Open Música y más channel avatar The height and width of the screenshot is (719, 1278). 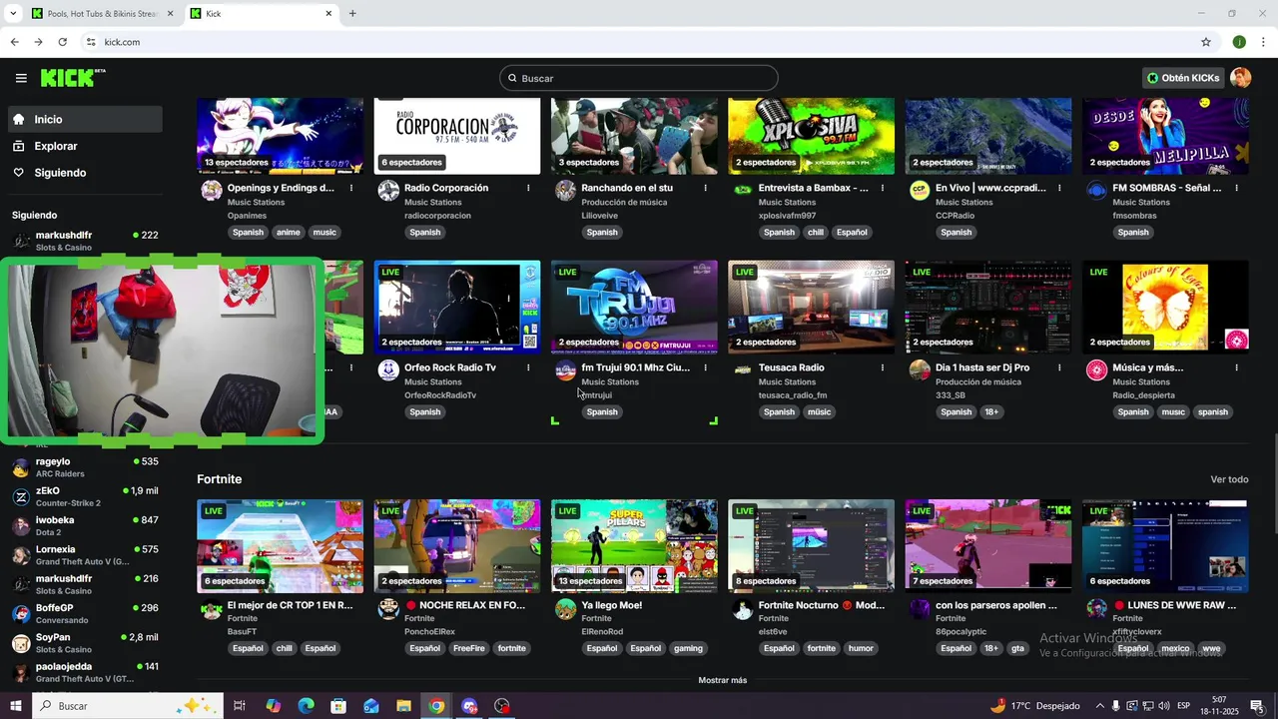(1096, 370)
